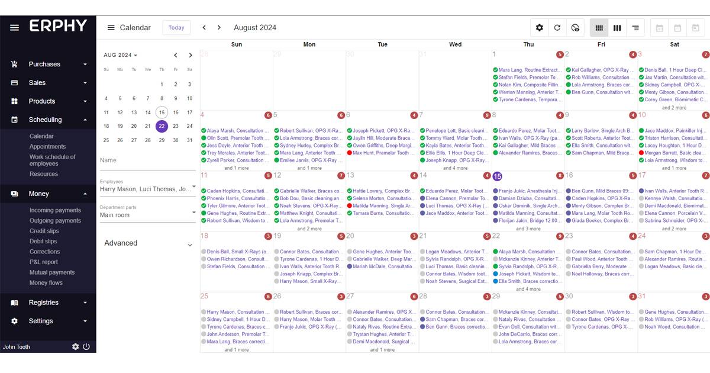
Task: Click the power logout icon near John Tooth
Action: tap(86, 347)
